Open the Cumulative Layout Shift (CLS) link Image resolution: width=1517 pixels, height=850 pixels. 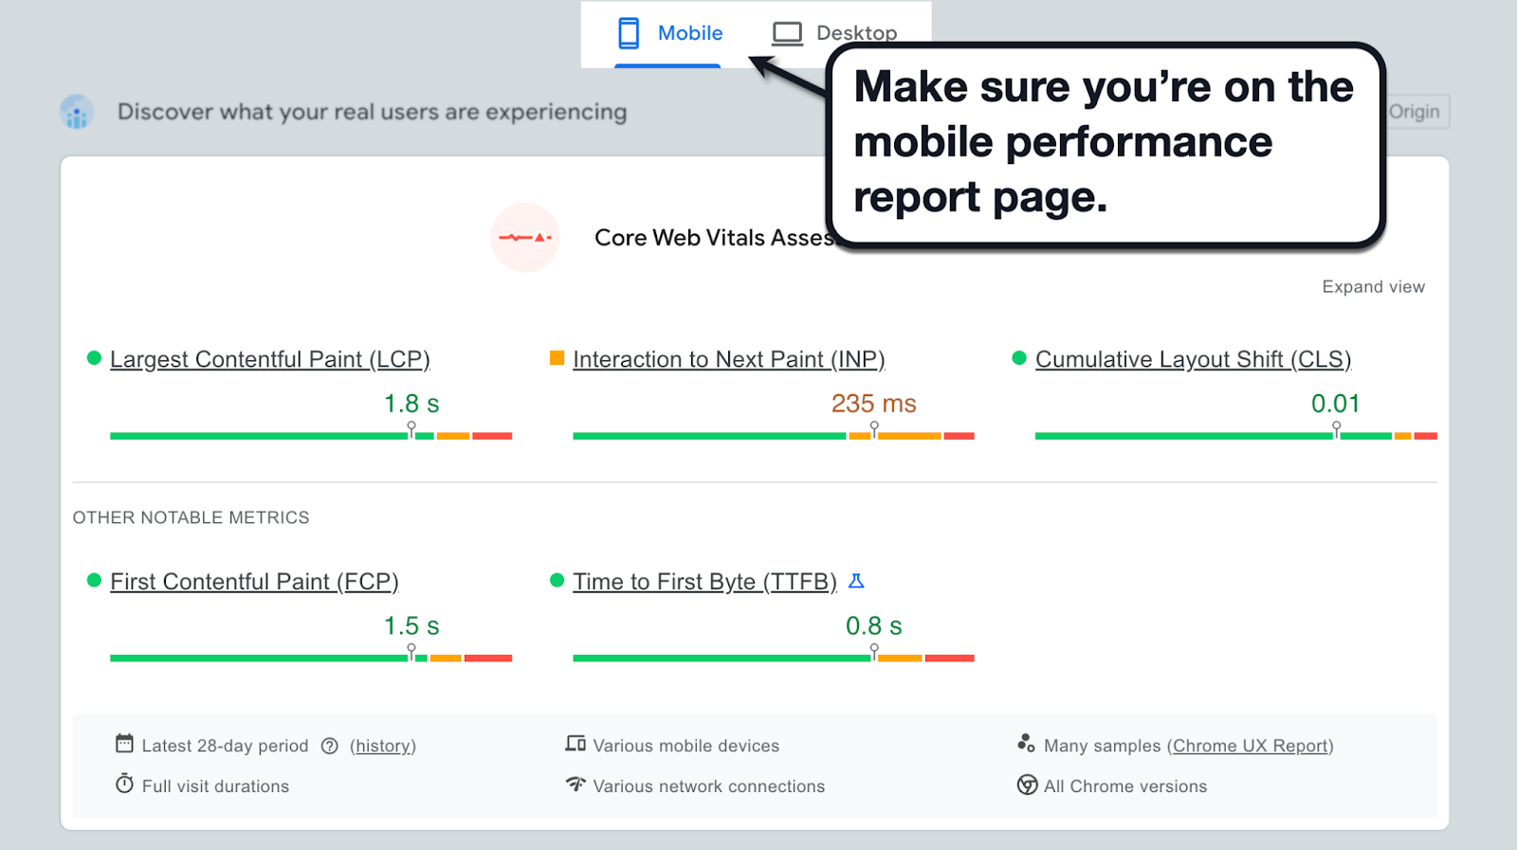click(1193, 360)
